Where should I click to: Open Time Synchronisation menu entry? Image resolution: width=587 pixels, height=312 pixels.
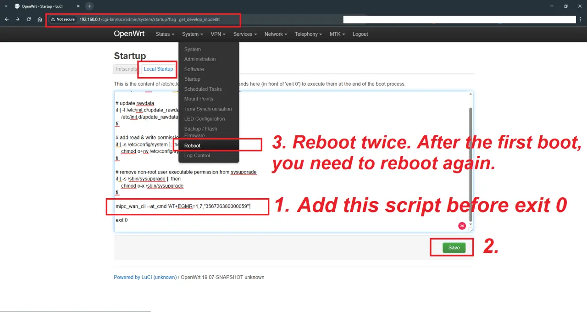(209, 109)
